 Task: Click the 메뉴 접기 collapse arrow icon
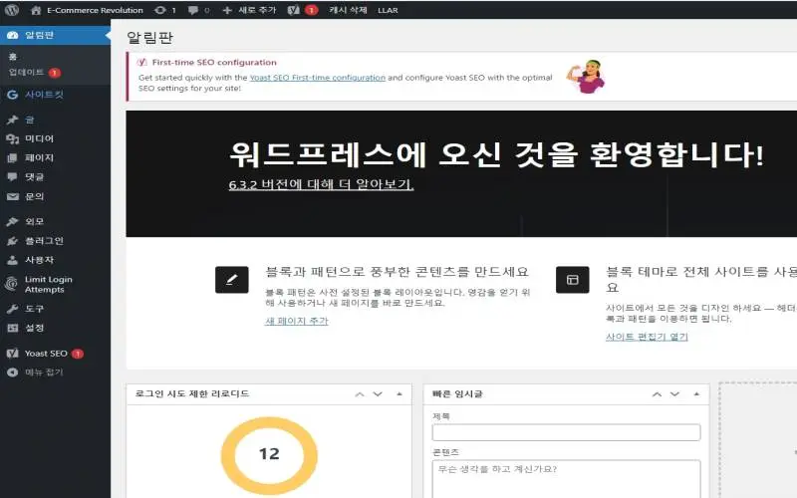(x=13, y=373)
